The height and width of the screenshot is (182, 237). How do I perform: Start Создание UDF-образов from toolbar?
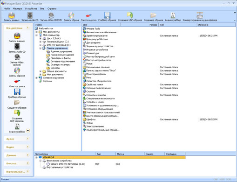click(x=130, y=17)
